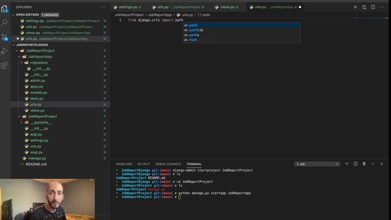Open settings.py in file tree
The width and height of the screenshot is (391, 220).
pos(60,141)
